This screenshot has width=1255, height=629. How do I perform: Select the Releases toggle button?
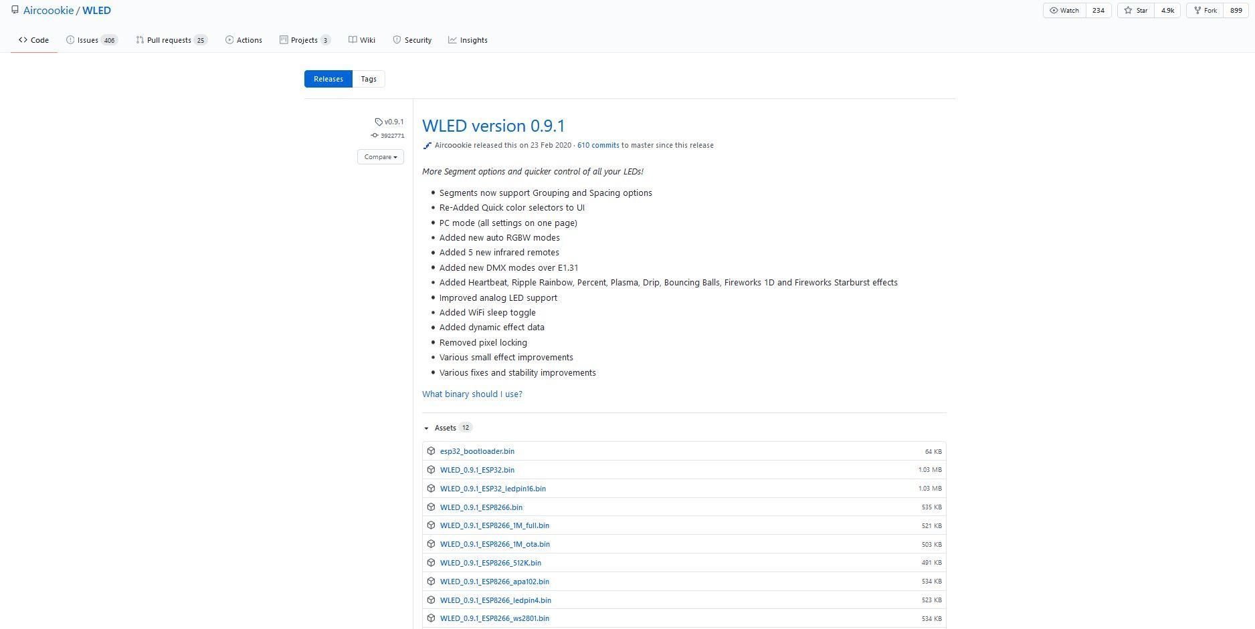click(328, 79)
